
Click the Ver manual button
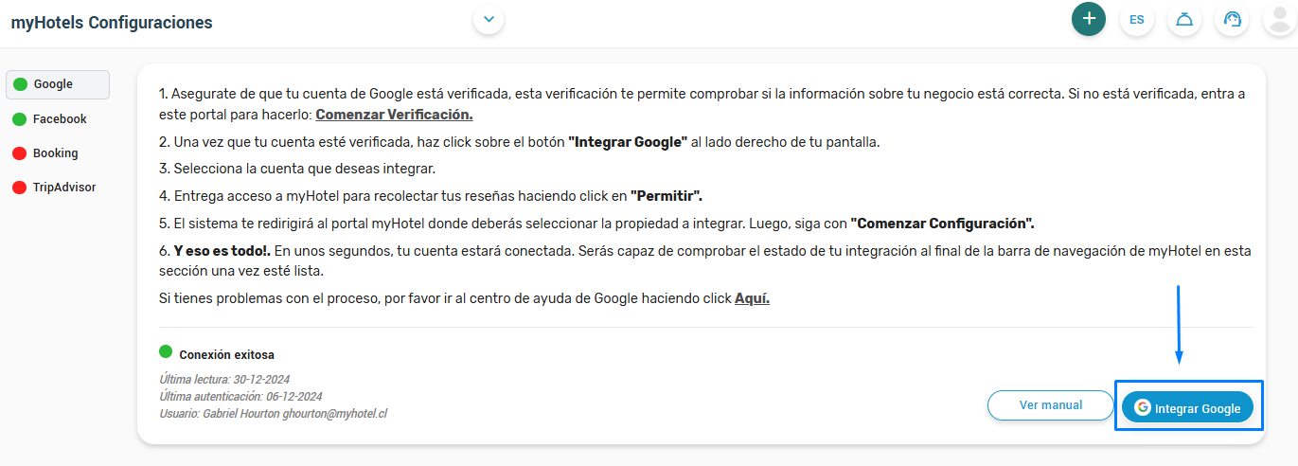(1051, 405)
